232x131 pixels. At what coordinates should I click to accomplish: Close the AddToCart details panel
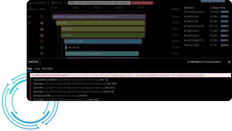pos(229,62)
